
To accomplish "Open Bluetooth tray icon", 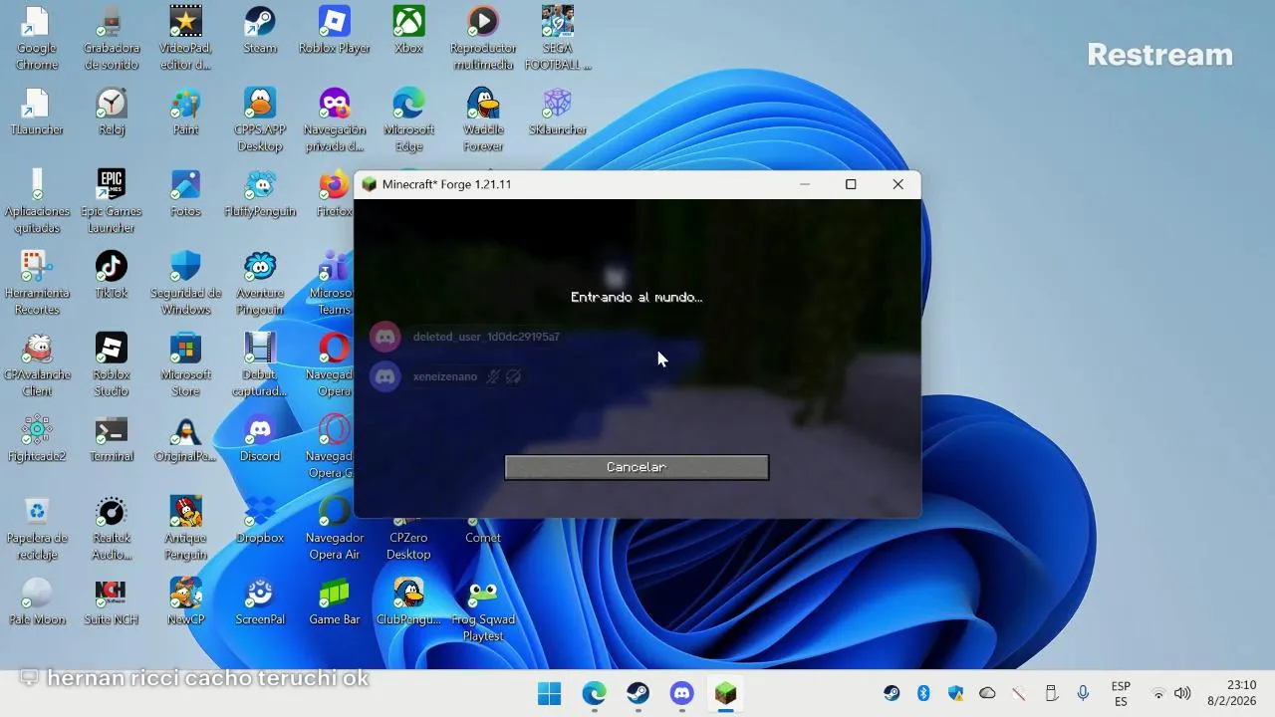I will (x=923, y=693).
